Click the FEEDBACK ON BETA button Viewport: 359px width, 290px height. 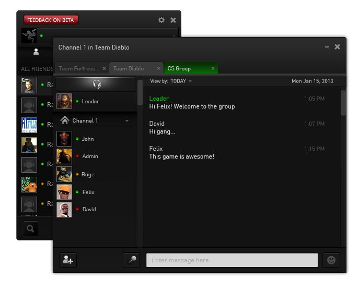(51, 20)
